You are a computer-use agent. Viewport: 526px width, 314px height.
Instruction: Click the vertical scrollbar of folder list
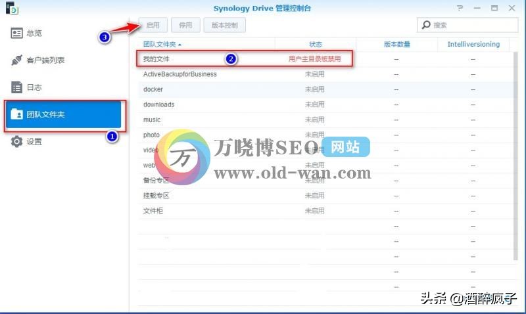[x=515, y=156]
